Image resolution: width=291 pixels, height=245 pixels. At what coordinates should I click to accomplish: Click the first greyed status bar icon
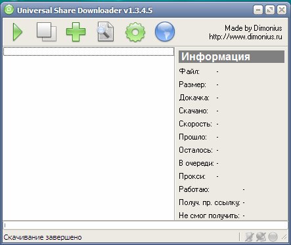tap(249, 237)
